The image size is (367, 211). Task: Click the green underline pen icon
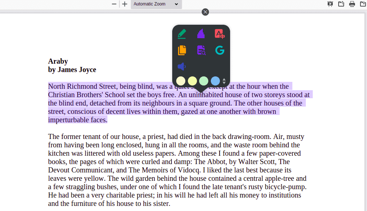point(182,34)
